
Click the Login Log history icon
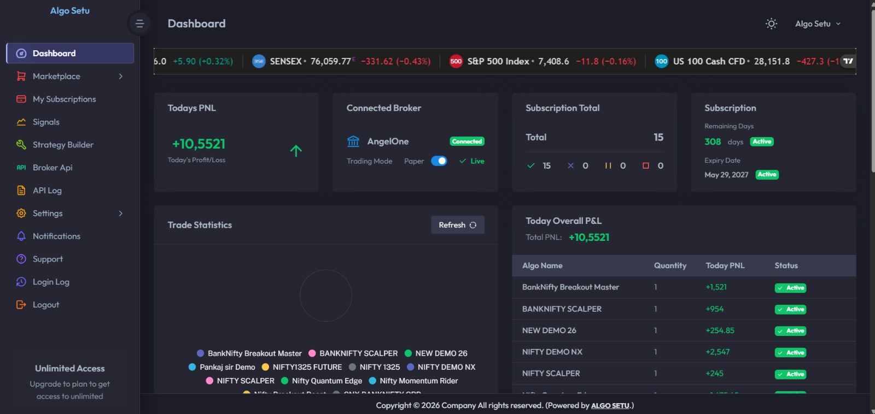pos(21,282)
